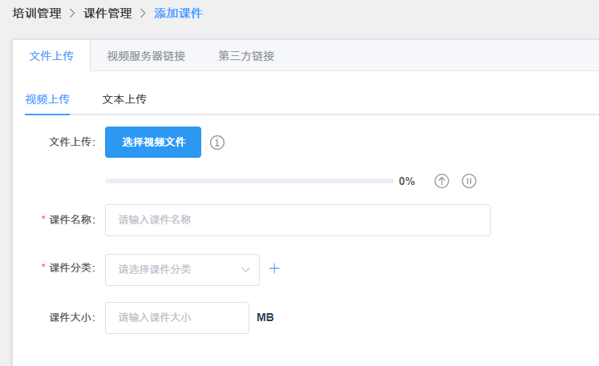Focus the 请输入课件名称 input field
This screenshot has height=366, width=599.
click(x=297, y=220)
